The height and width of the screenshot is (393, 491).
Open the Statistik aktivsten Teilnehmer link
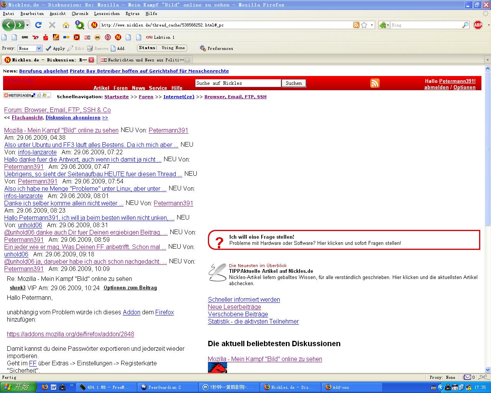point(253,322)
